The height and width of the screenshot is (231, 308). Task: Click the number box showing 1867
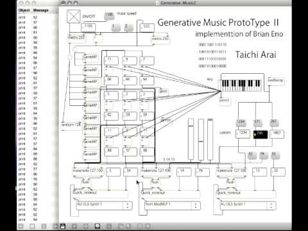(x=277, y=134)
